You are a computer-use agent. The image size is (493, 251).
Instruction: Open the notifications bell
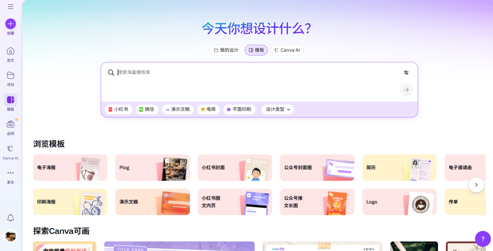[x=10, y=218]
